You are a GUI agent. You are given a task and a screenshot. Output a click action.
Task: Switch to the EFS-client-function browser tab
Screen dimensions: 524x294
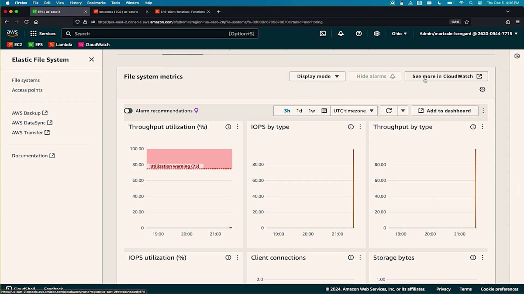click(183, 12)
